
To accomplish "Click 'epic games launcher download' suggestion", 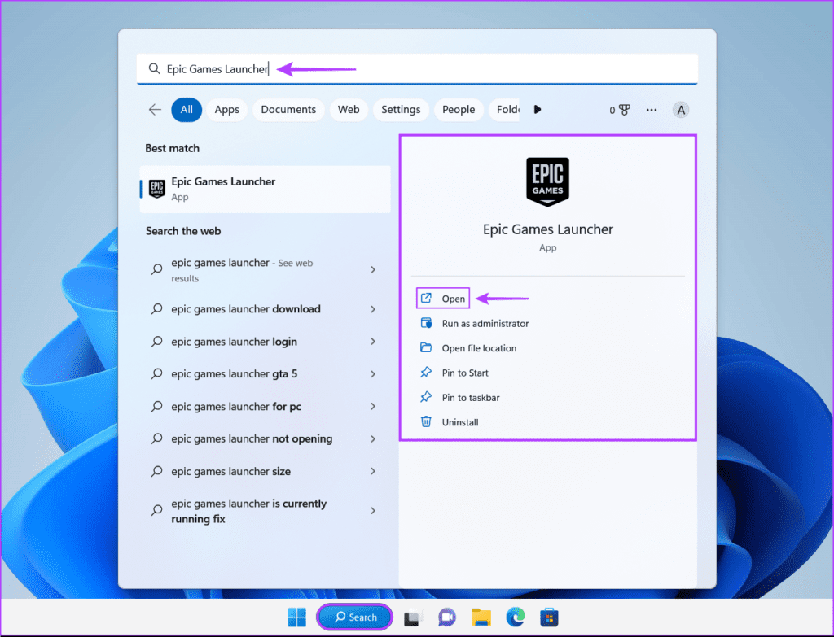I will (x=265, y=309).
